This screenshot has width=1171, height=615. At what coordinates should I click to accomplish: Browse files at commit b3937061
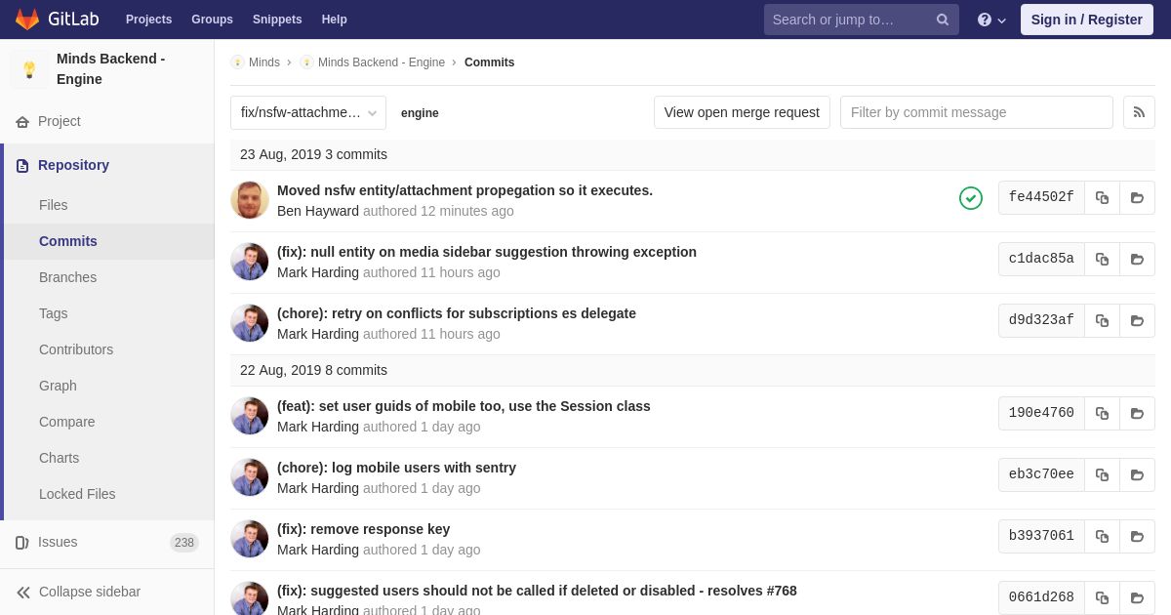[1137, 536]
